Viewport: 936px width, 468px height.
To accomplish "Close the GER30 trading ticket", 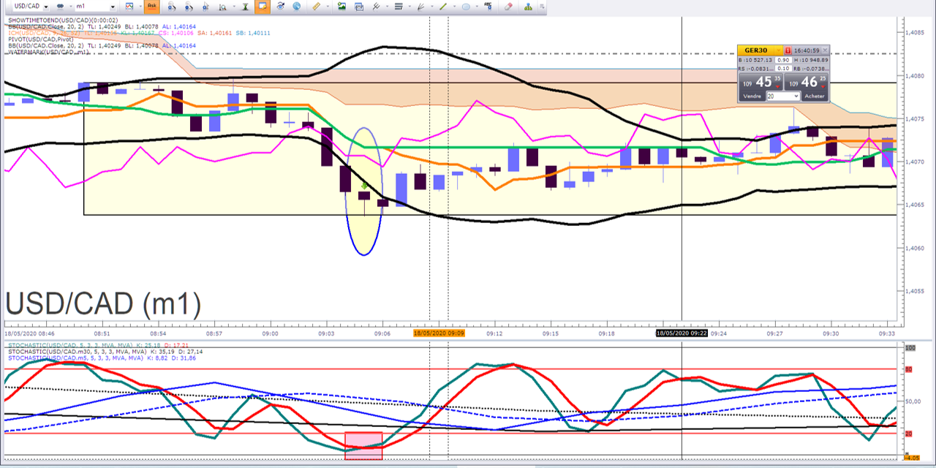I will [x=826, y=50].
